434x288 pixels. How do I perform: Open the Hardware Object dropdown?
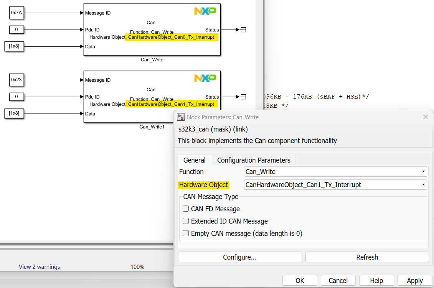tap(335, 184)
